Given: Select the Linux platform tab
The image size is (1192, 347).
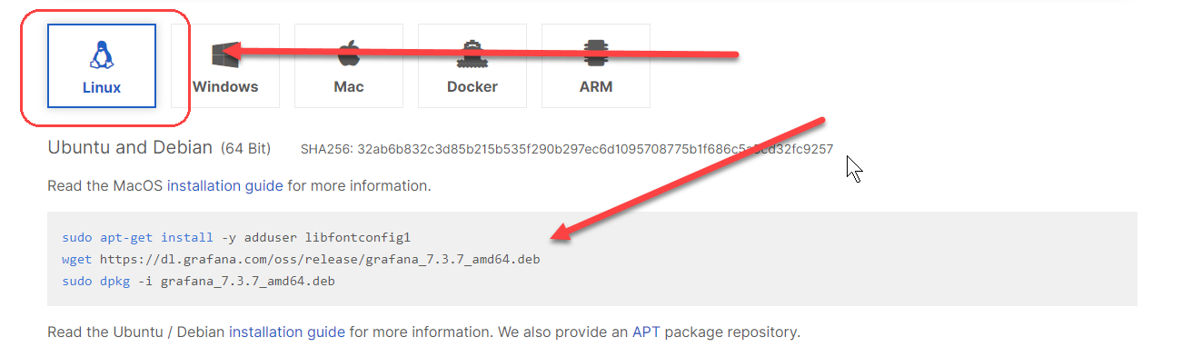Looking at the screenshot, I should pos(102,65).
